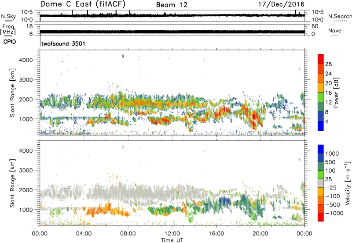Click the 'Nave' legend label
This screenshot has width=352, height=243.
[334, 30]
